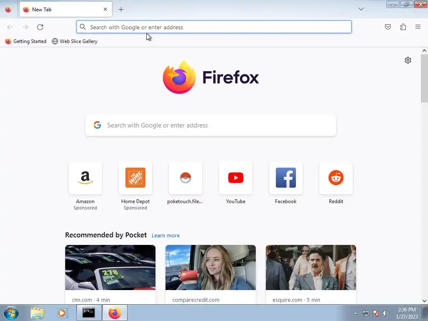Open a new tab with plus button
The image size is (428, 321).
click(x=121, y=9)
